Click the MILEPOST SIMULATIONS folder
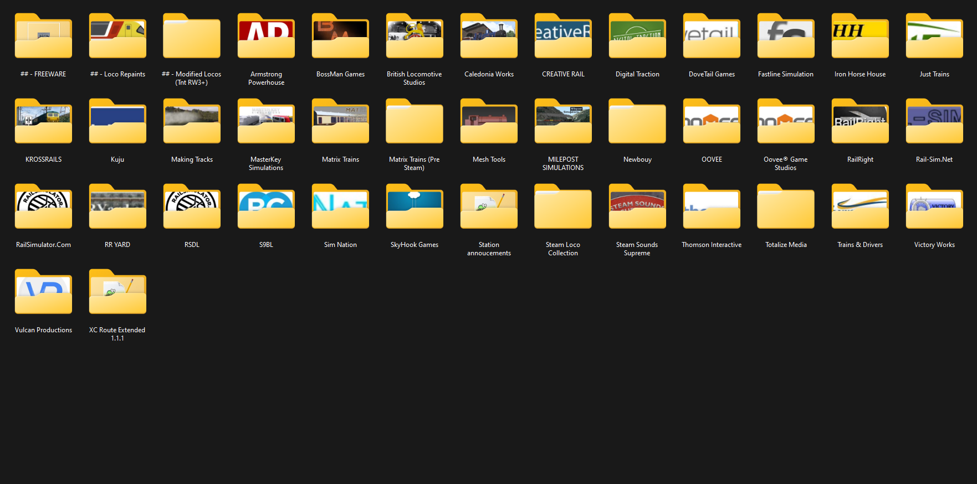Image resolution: width=977 pixels, height=484 pixels. click(x=563, y=122)
